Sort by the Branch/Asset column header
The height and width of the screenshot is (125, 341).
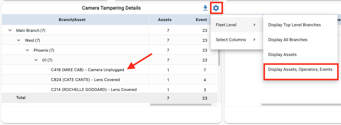pyautogui.click(x=72, y=20)
